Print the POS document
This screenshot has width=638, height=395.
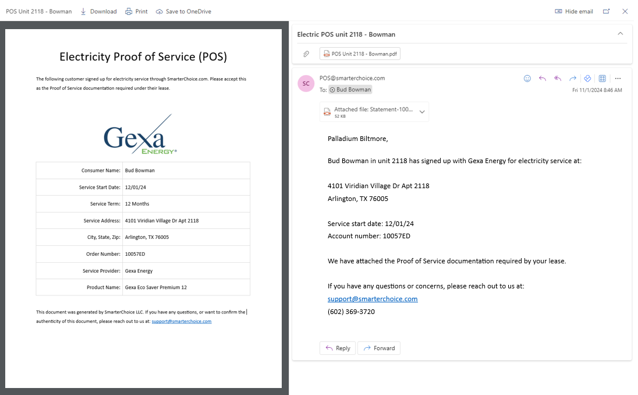click(136, 11)
